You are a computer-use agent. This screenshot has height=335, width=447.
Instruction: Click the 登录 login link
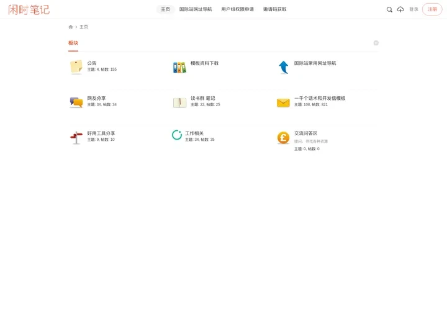[413, 9]
